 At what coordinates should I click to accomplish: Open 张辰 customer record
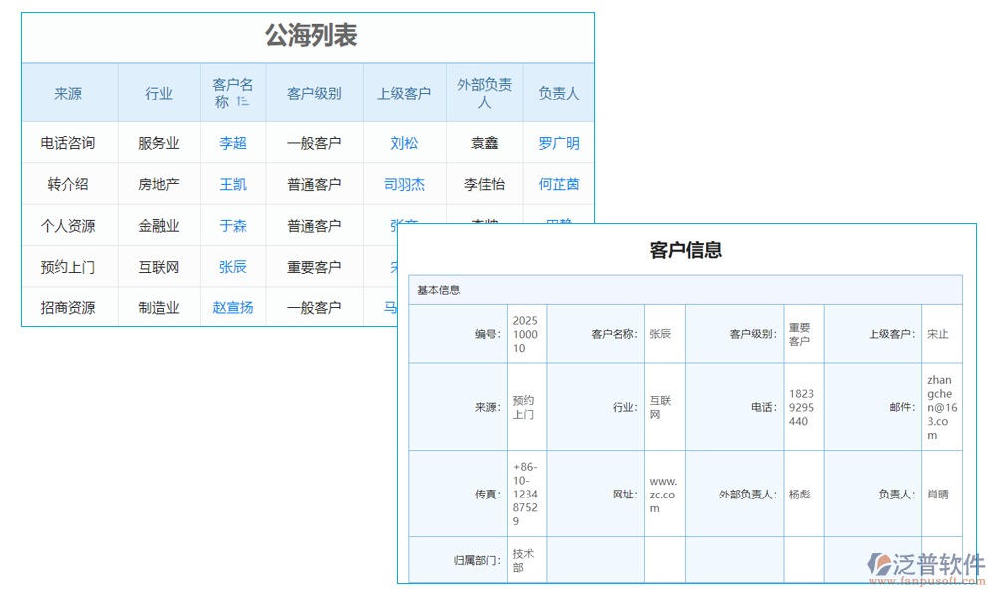233,266
